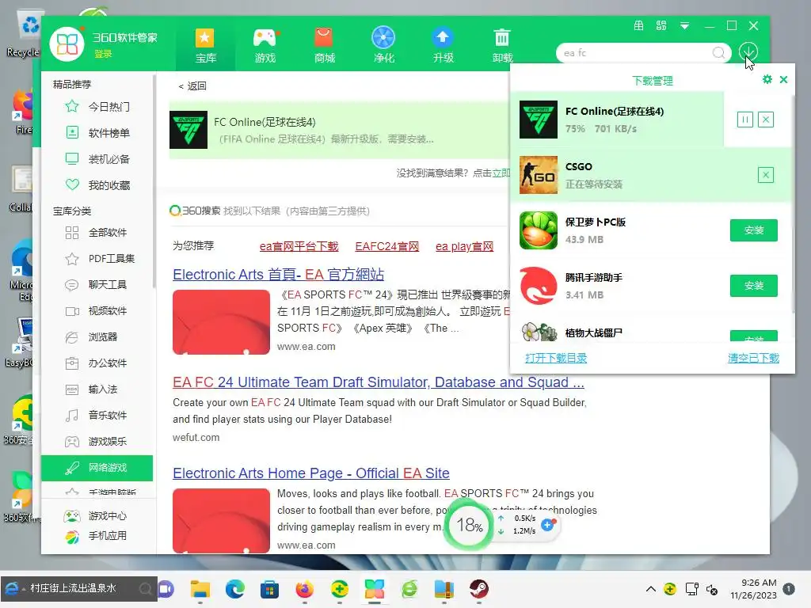The image size is (811, 608).
Task: Click 清空已下载 to clear downloads
Action: (x=753, y=358)
